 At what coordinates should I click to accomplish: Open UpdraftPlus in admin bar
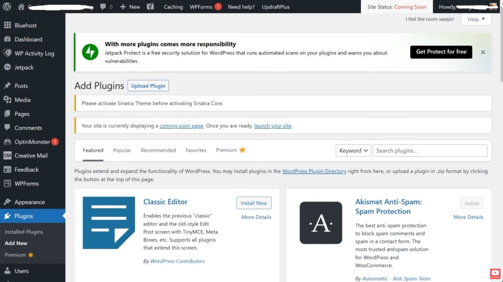[276, 7]
